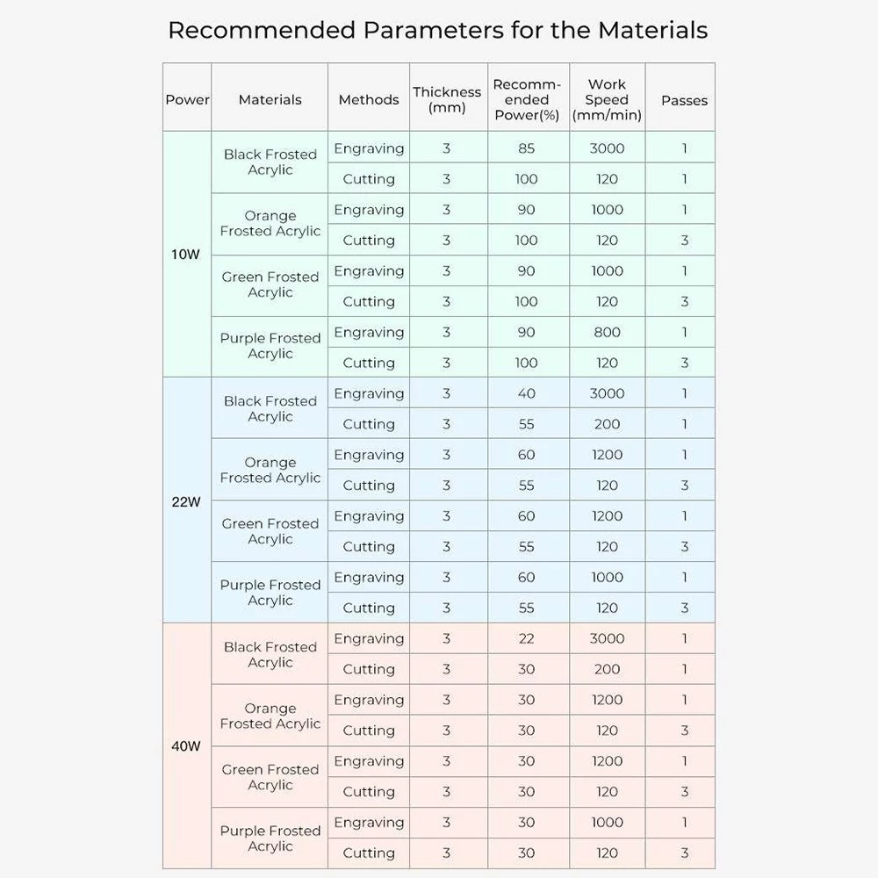This screenshot has width=878, height=878.
Task: Click the Methods column header
Action: pyautogui.click(x=369, y=100)
